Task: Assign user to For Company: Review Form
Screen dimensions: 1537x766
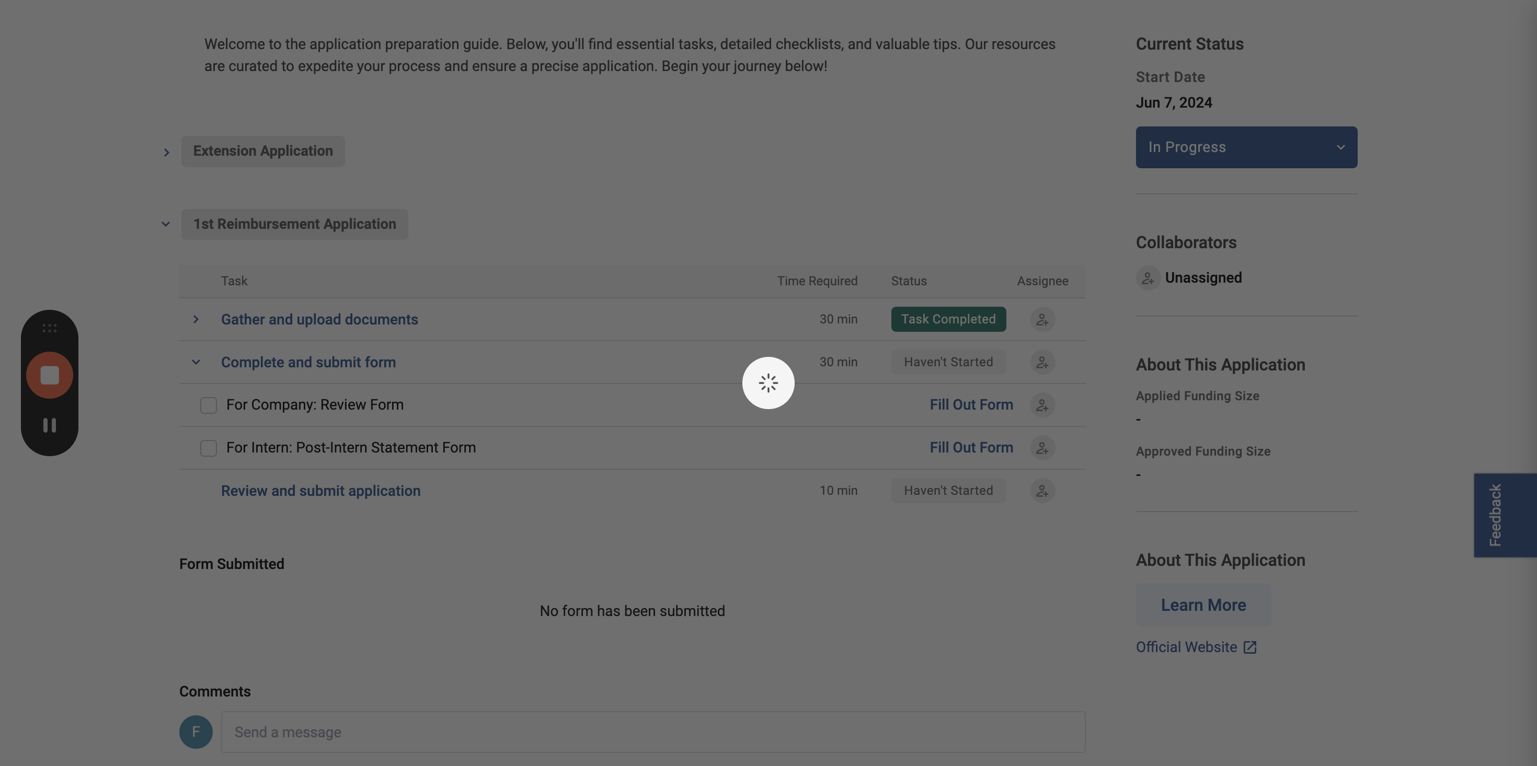Action: [1042, 405]
